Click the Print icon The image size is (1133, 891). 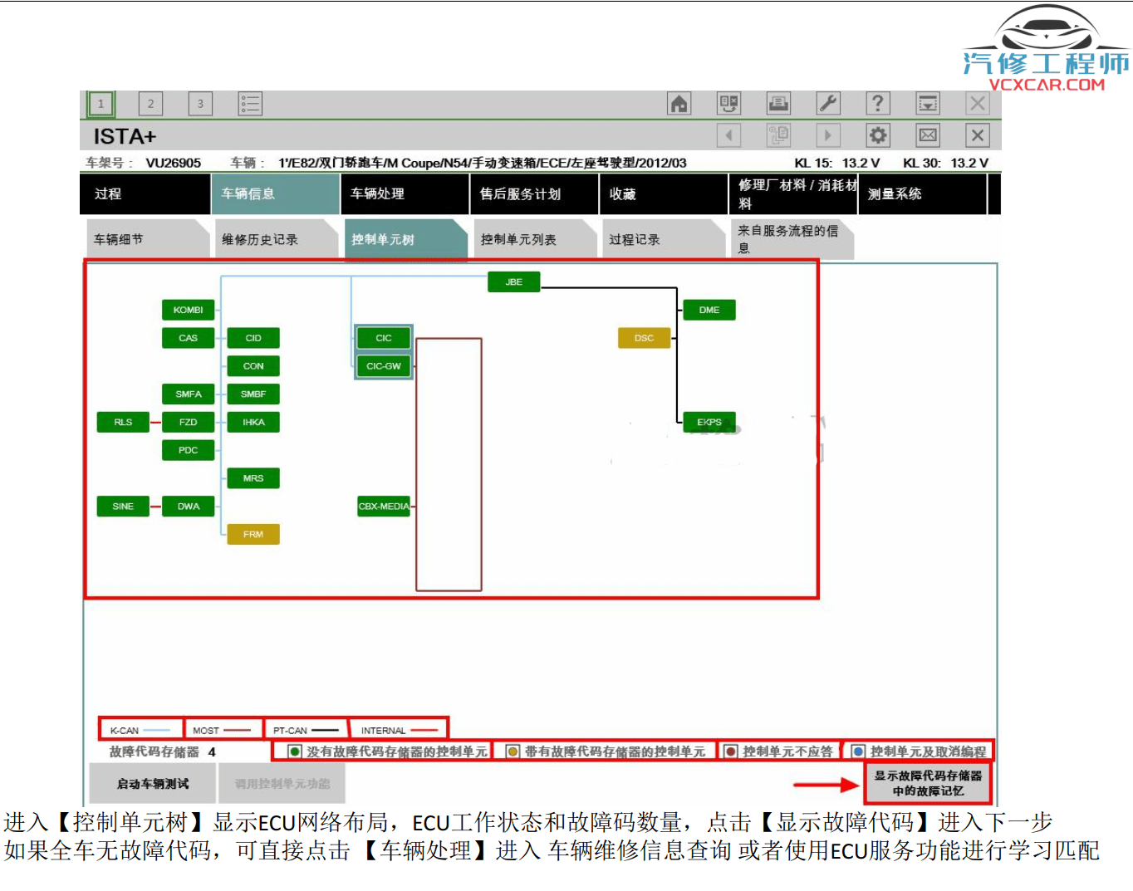click(x=778, y=103)
